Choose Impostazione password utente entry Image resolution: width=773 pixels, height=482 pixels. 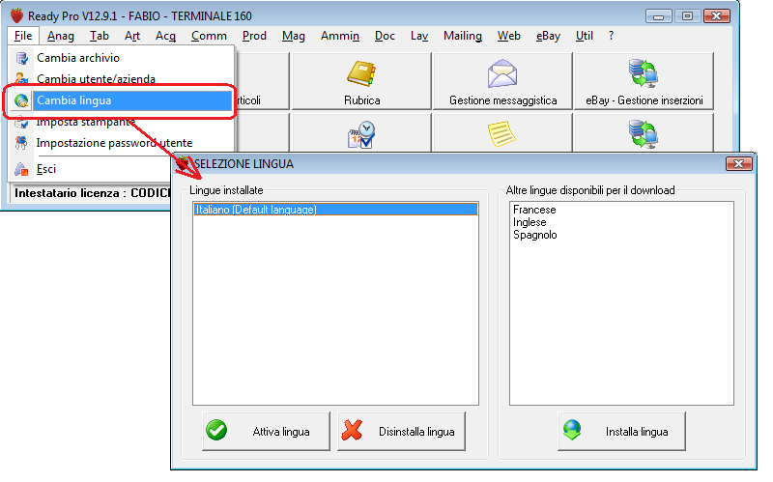[x=122, y=143]
